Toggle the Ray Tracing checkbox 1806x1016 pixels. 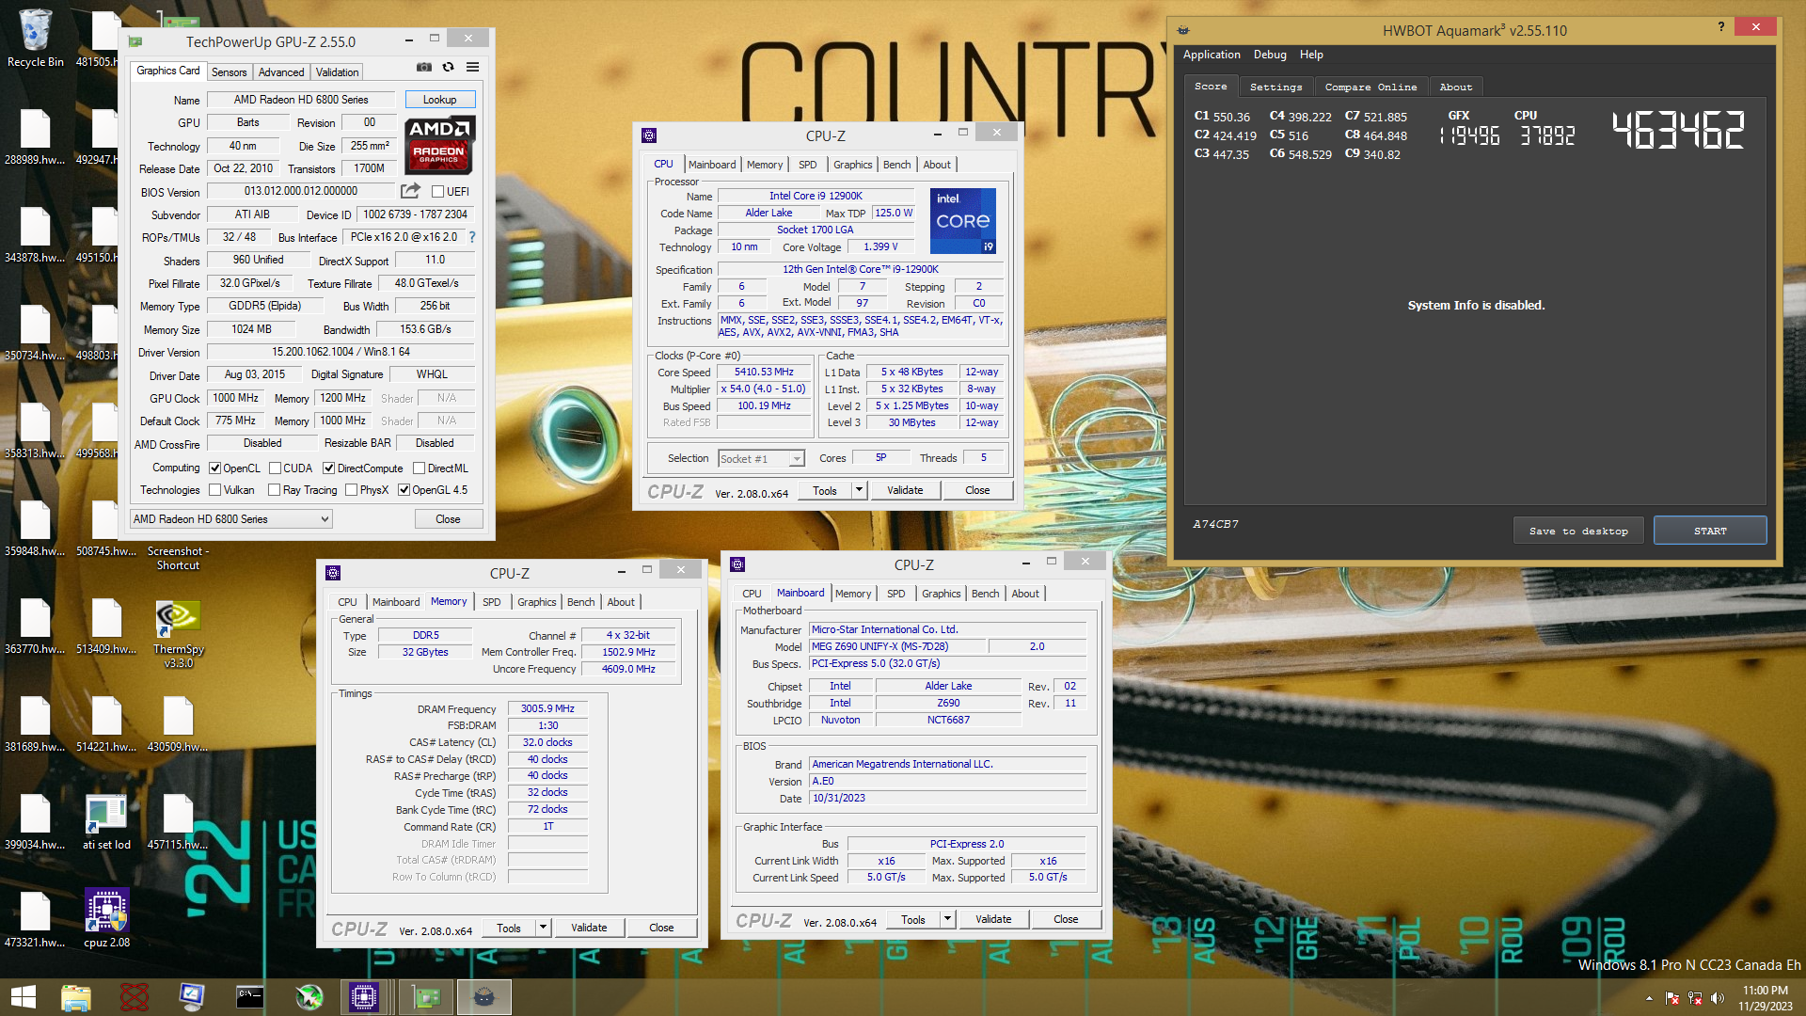click(274, 490)
